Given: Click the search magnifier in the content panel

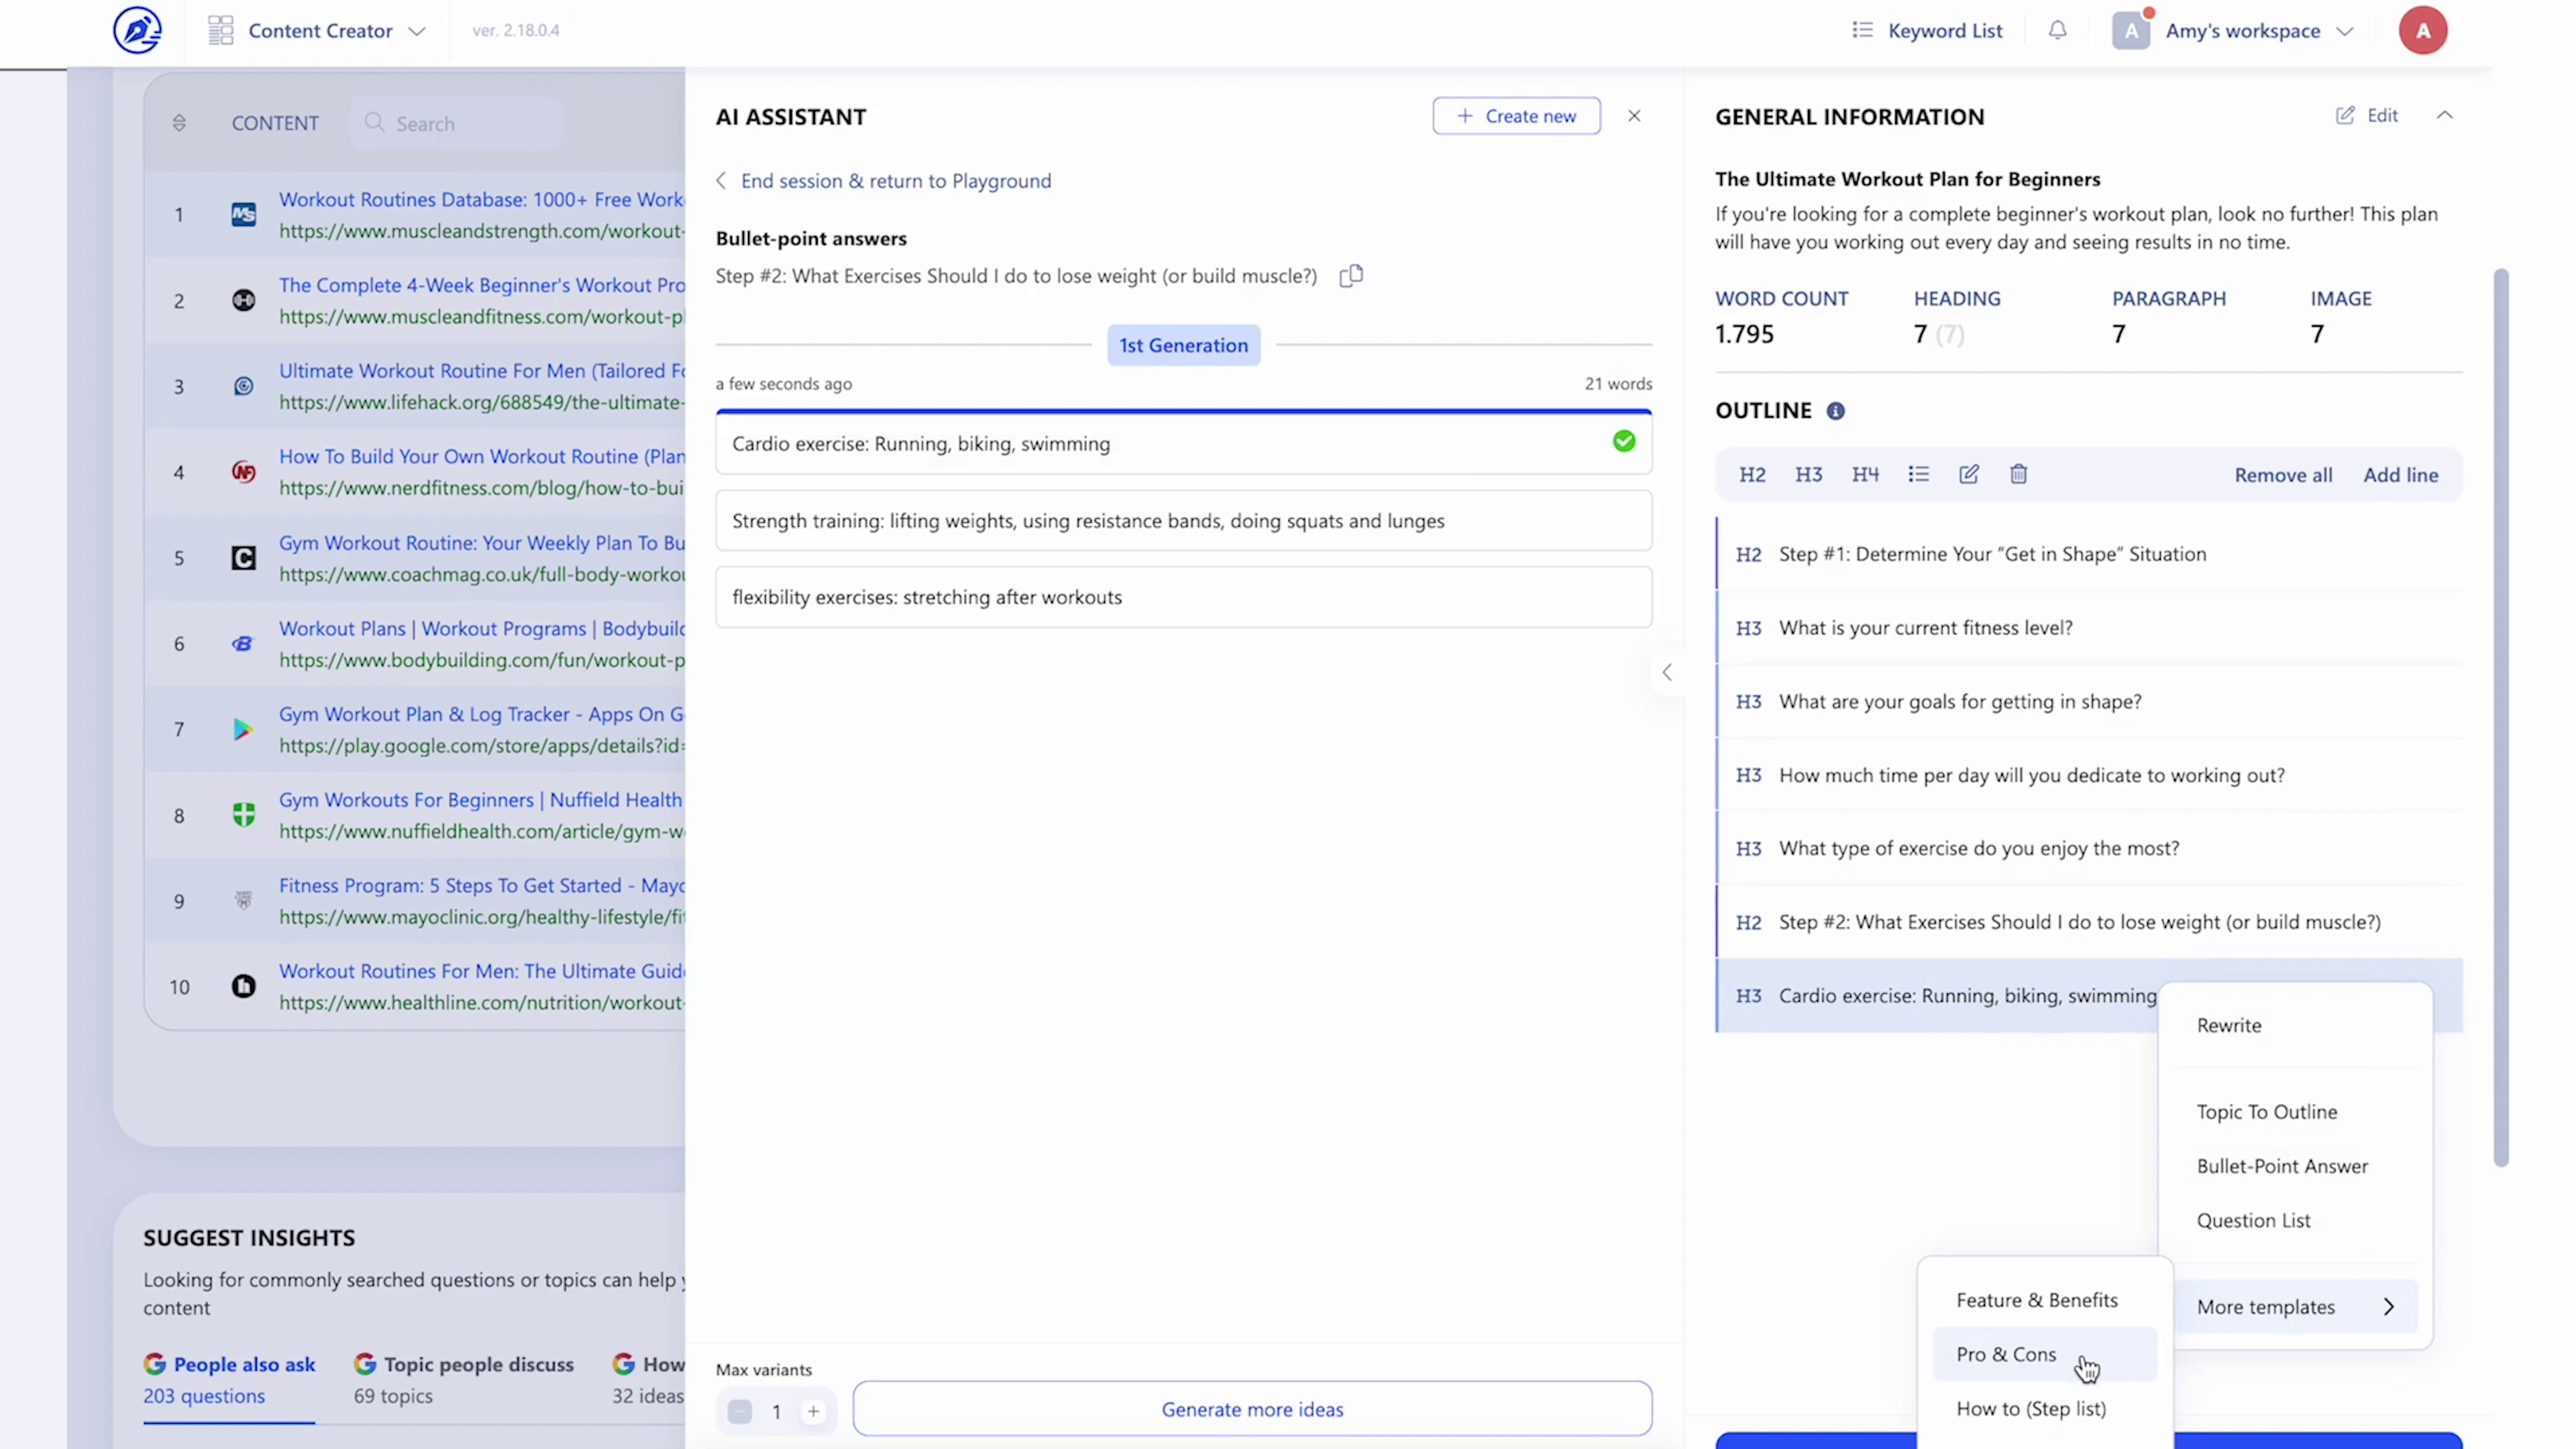Looking at the screenshot, I should pyautogui.click(x=375, y=122).
